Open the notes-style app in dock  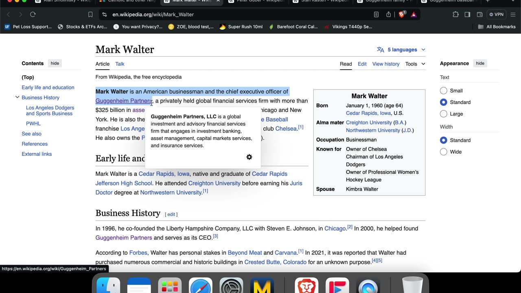(x=139, y=286)
